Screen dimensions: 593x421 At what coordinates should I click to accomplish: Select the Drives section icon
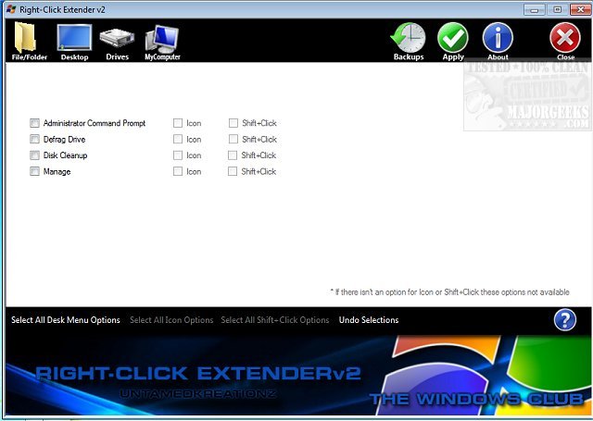(x=118, y=43)
